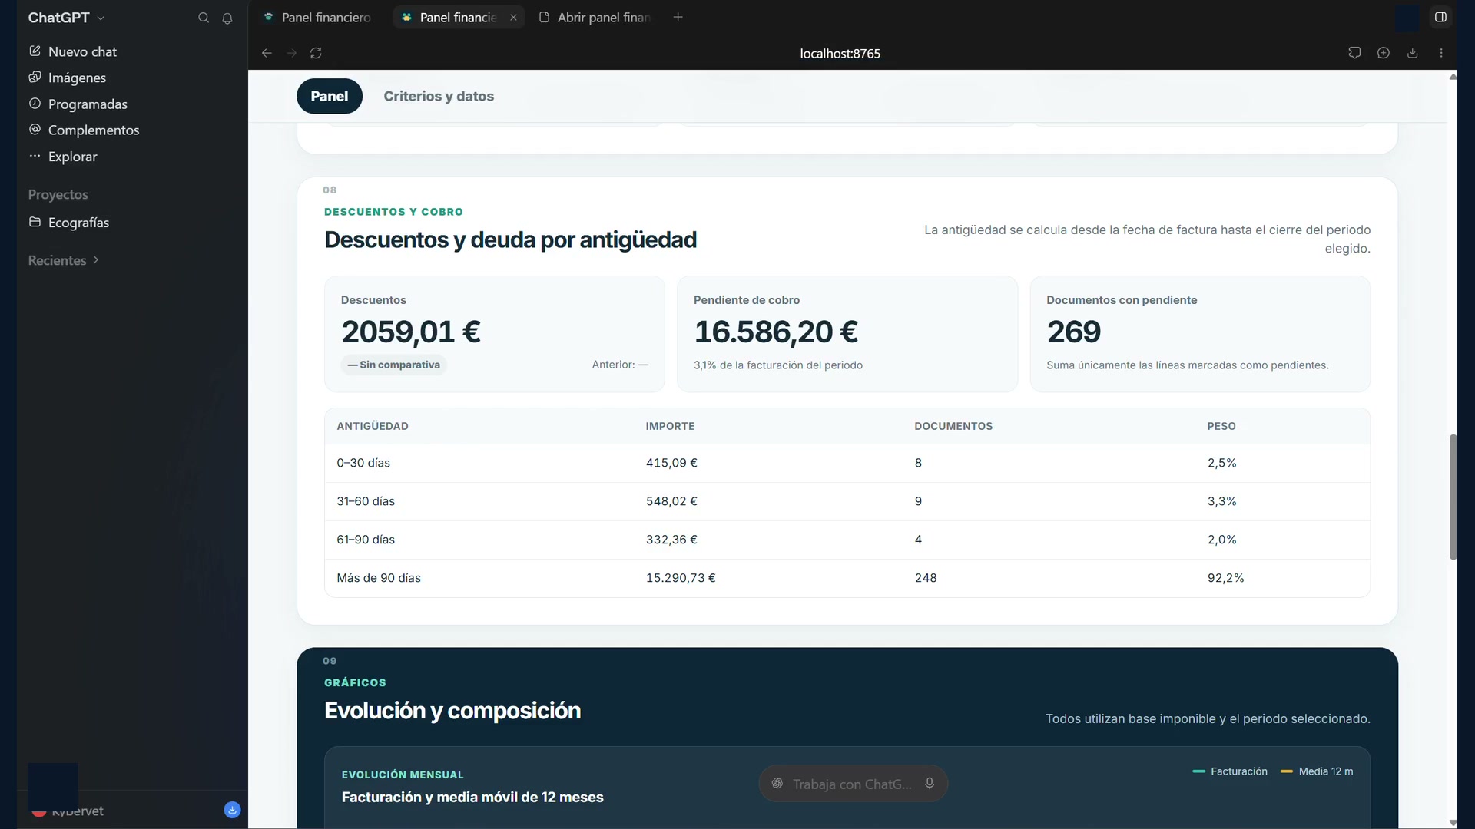Open the Ecografías project
This screenshot has width=1475, height=829.
pyautogui.click(x=78, y=222)
